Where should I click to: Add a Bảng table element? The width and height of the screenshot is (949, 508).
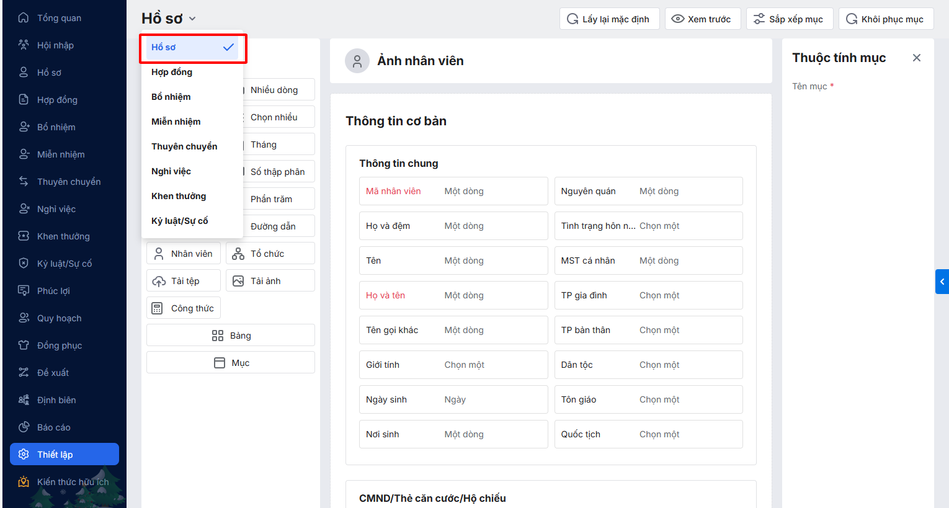[231, 336]
